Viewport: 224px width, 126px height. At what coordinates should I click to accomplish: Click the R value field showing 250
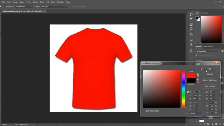pos(195,103)
